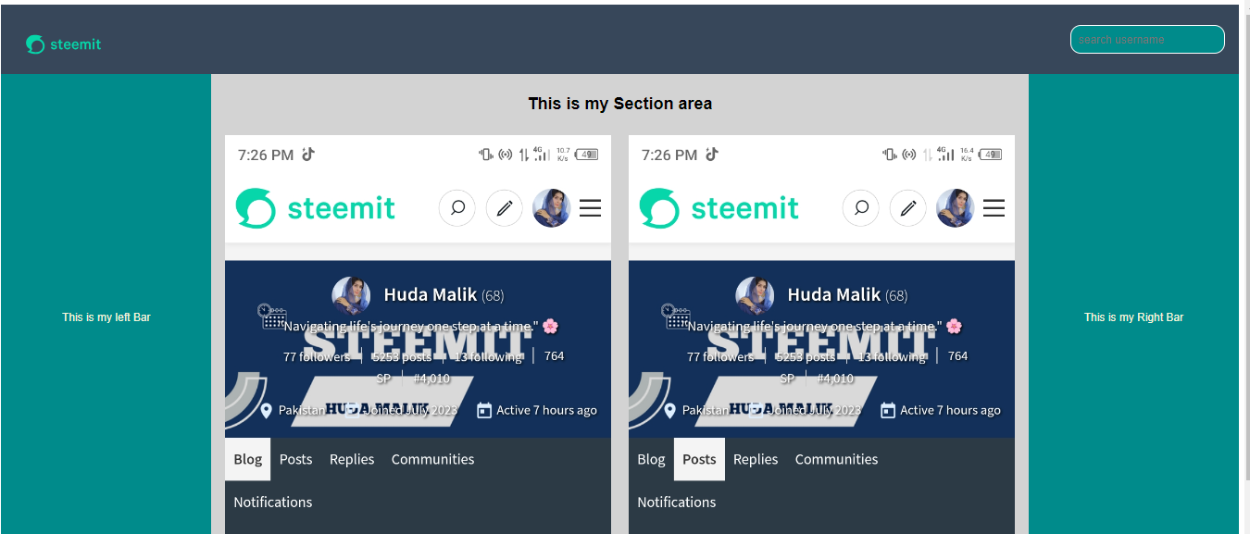Click the header avatar in the left screenshot

(x=552, y=208)
